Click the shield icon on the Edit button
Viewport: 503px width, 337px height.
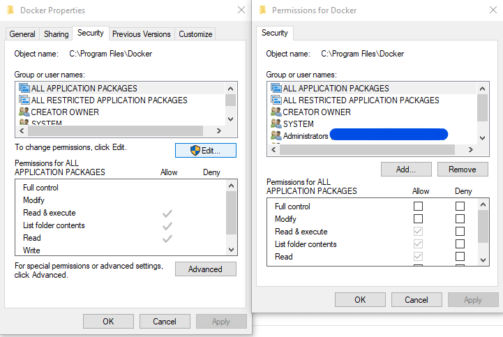(195, 151)
